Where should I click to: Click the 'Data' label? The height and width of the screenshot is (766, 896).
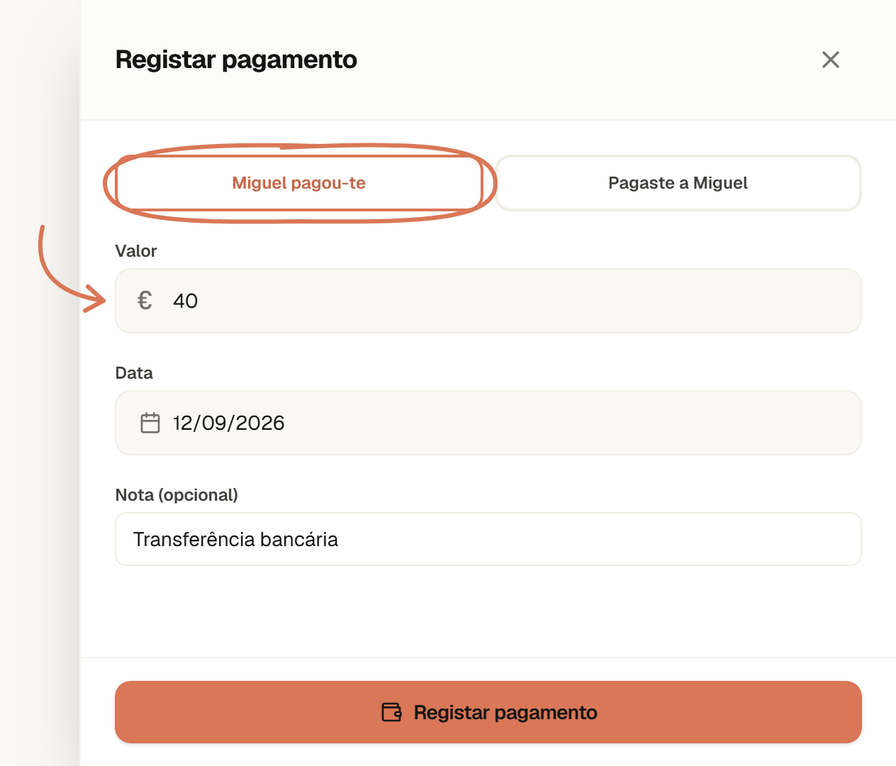pos(134,373)
